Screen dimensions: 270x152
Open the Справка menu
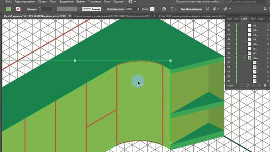118,2
